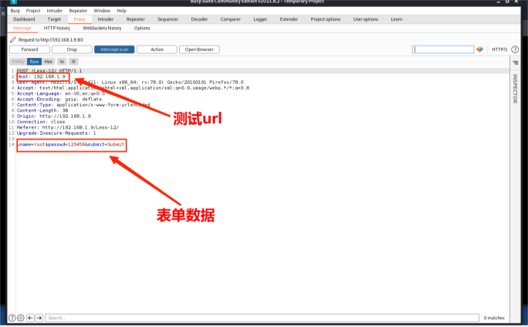Expand the Inspector panel icon

click(515, 62)
